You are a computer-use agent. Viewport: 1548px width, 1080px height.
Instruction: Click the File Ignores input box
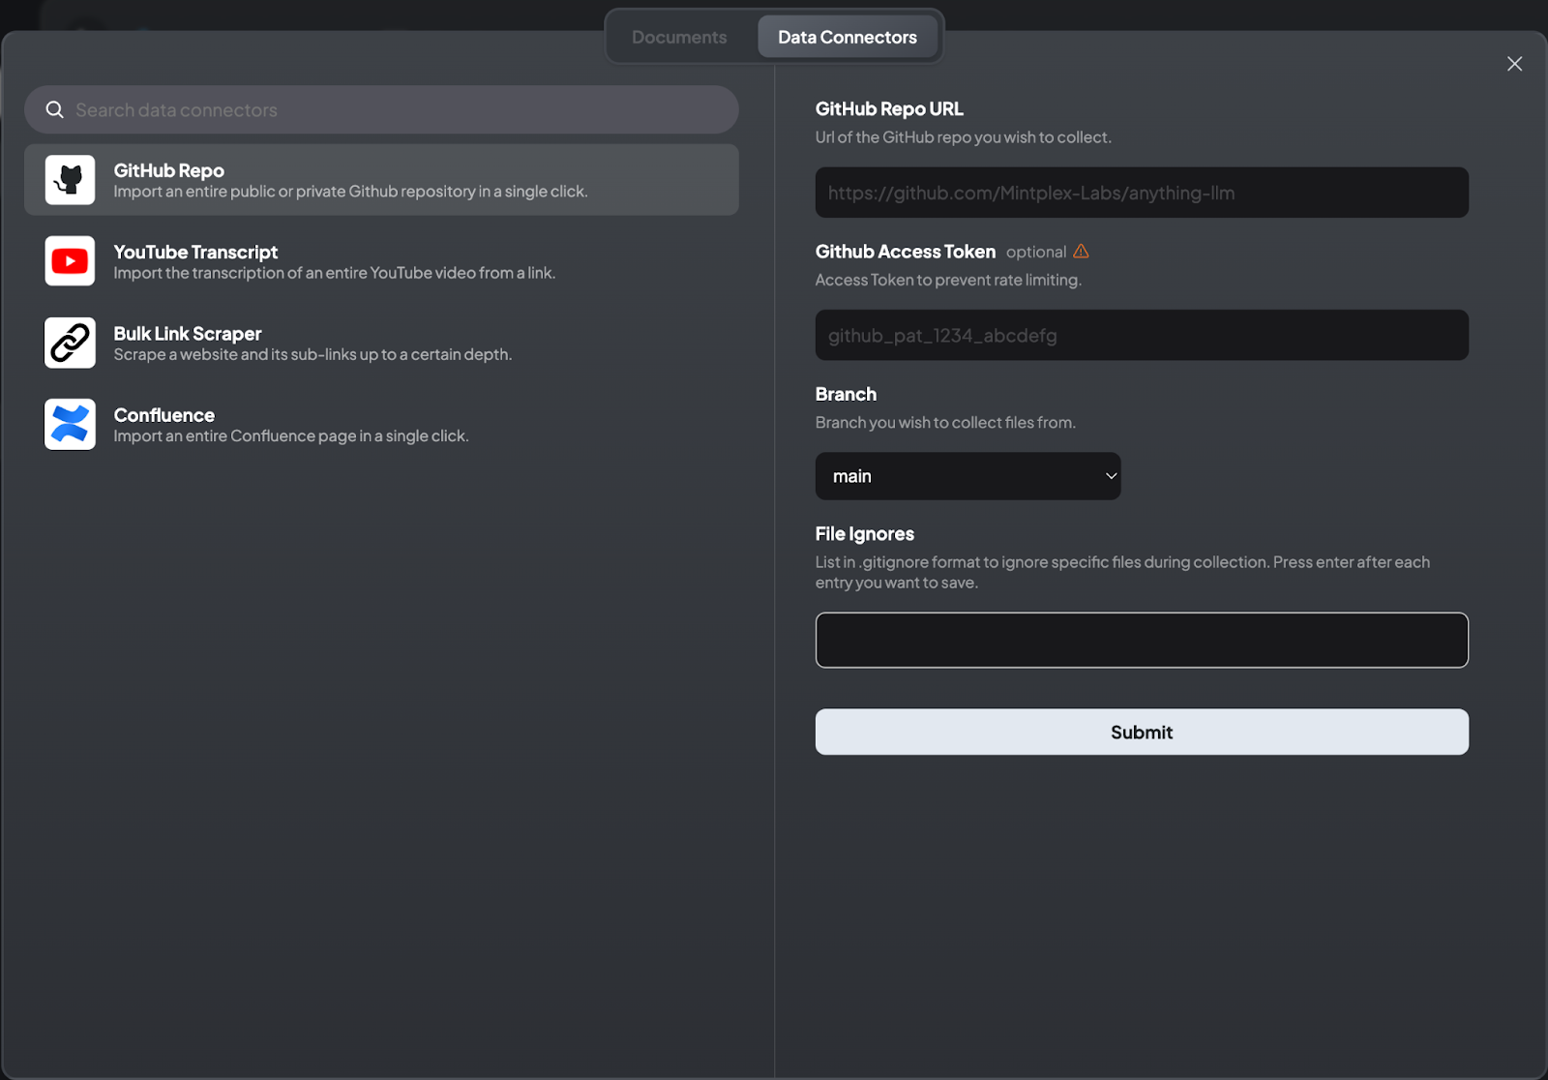[x=1142, y=640]
